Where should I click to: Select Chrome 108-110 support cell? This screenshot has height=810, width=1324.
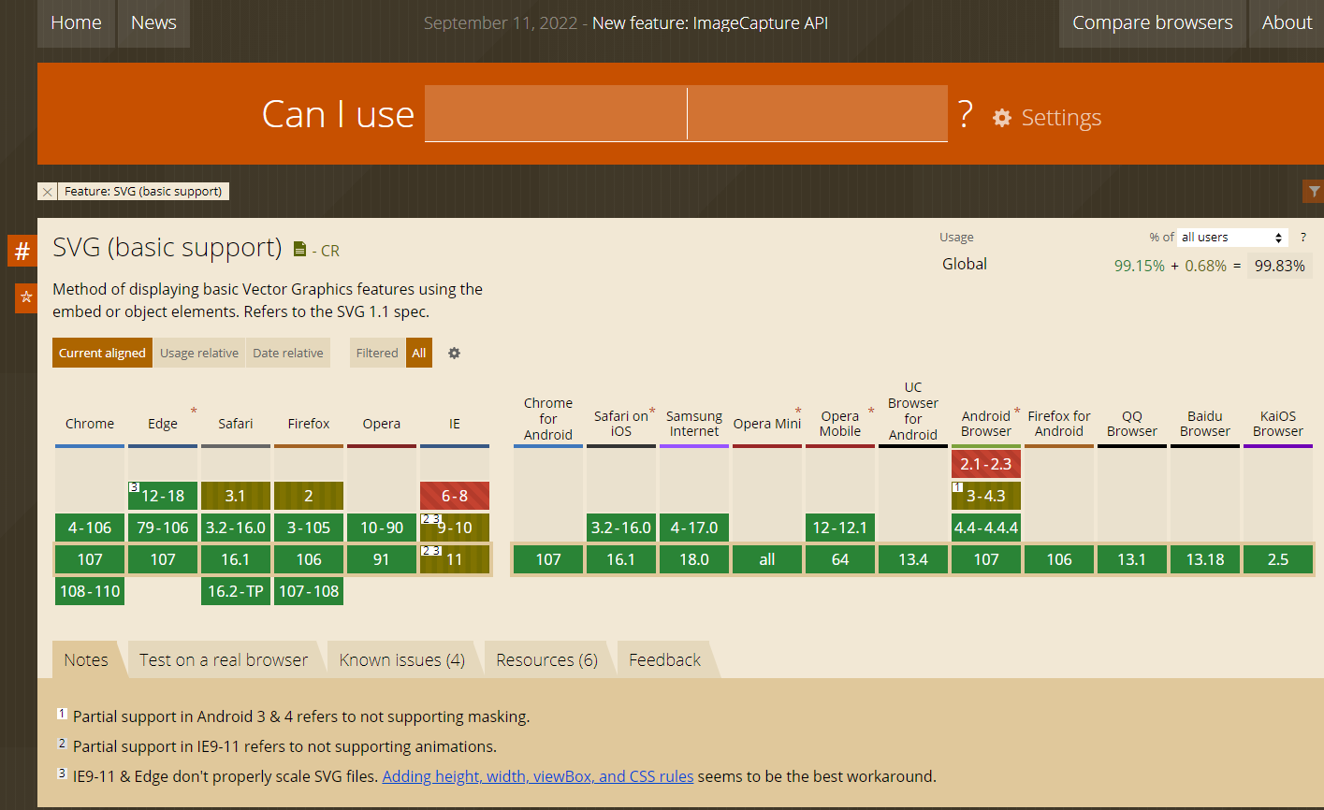[x=90, y=591]
